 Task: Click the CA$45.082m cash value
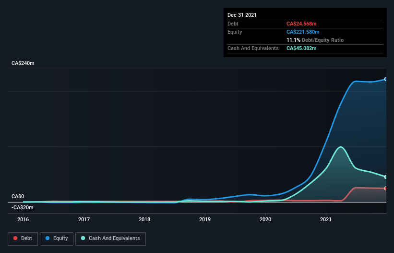coord(301,48)
